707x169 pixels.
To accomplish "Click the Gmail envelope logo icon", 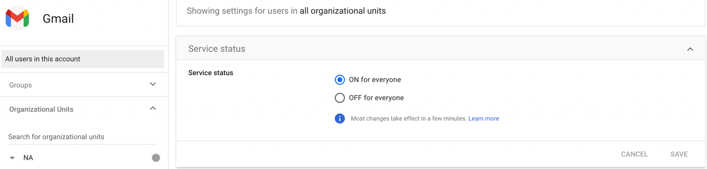I will point(17,18).
